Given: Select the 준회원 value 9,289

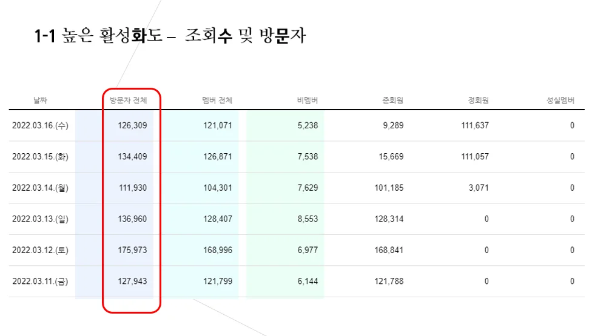Looking at the screenshot, I should [393, 125].
